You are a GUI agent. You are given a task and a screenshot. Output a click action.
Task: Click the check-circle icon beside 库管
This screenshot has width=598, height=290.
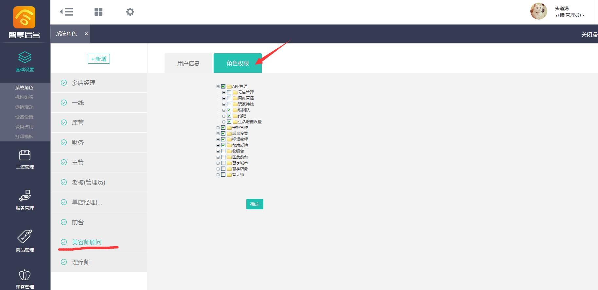point(64,122)
